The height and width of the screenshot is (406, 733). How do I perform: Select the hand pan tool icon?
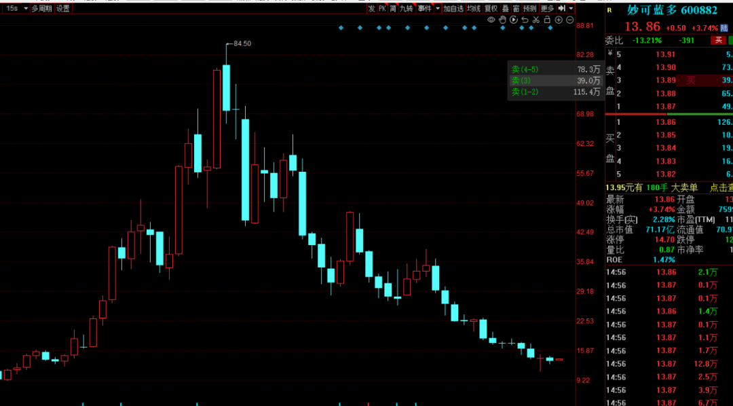(x=503, y=20)
